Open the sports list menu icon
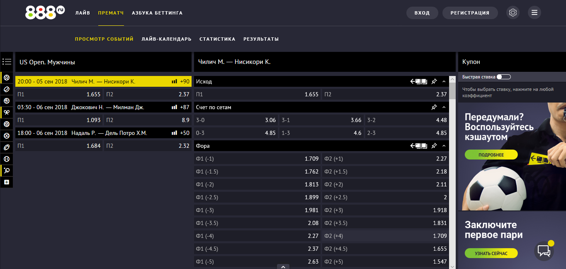 (7, 61)
